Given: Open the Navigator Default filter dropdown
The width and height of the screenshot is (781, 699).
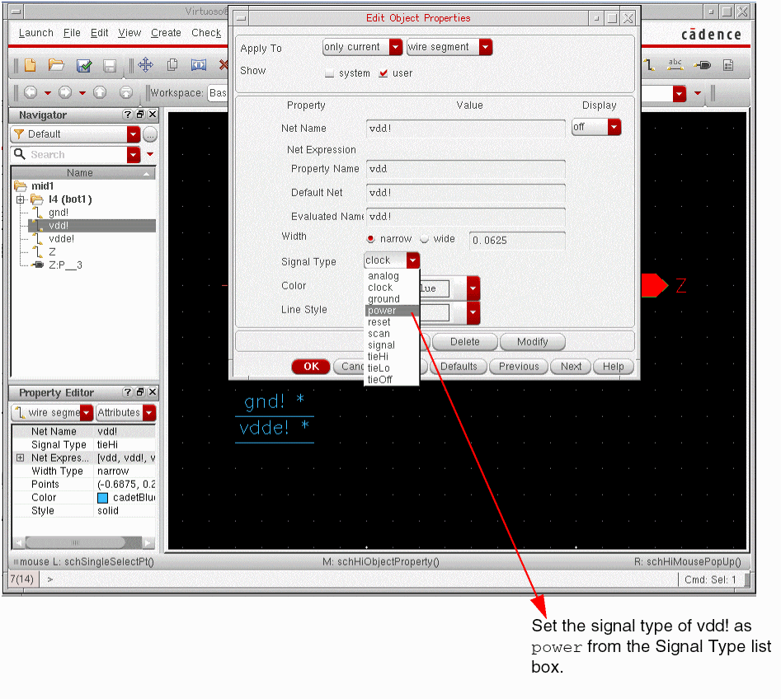Looking at the screenshot, I should point(133,134).
